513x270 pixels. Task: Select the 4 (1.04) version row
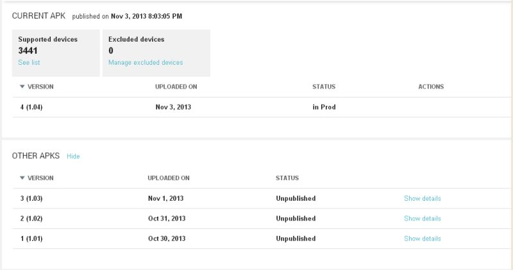click(31, 107)
